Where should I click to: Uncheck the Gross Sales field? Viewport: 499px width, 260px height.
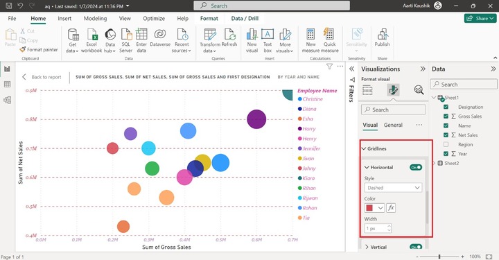click(446, 116)
